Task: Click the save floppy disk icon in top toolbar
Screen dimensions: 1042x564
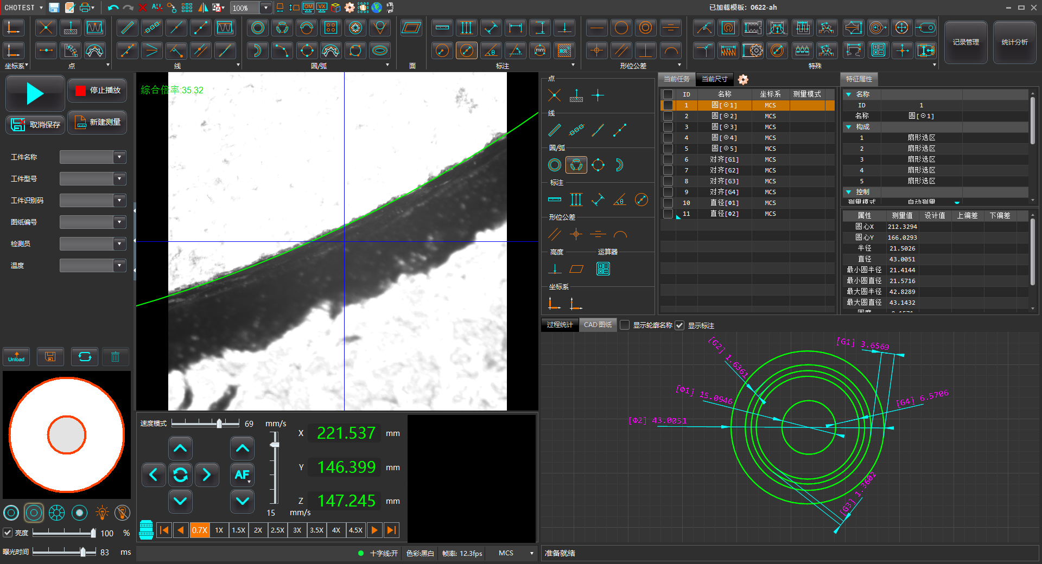Action: pos(54,8)
